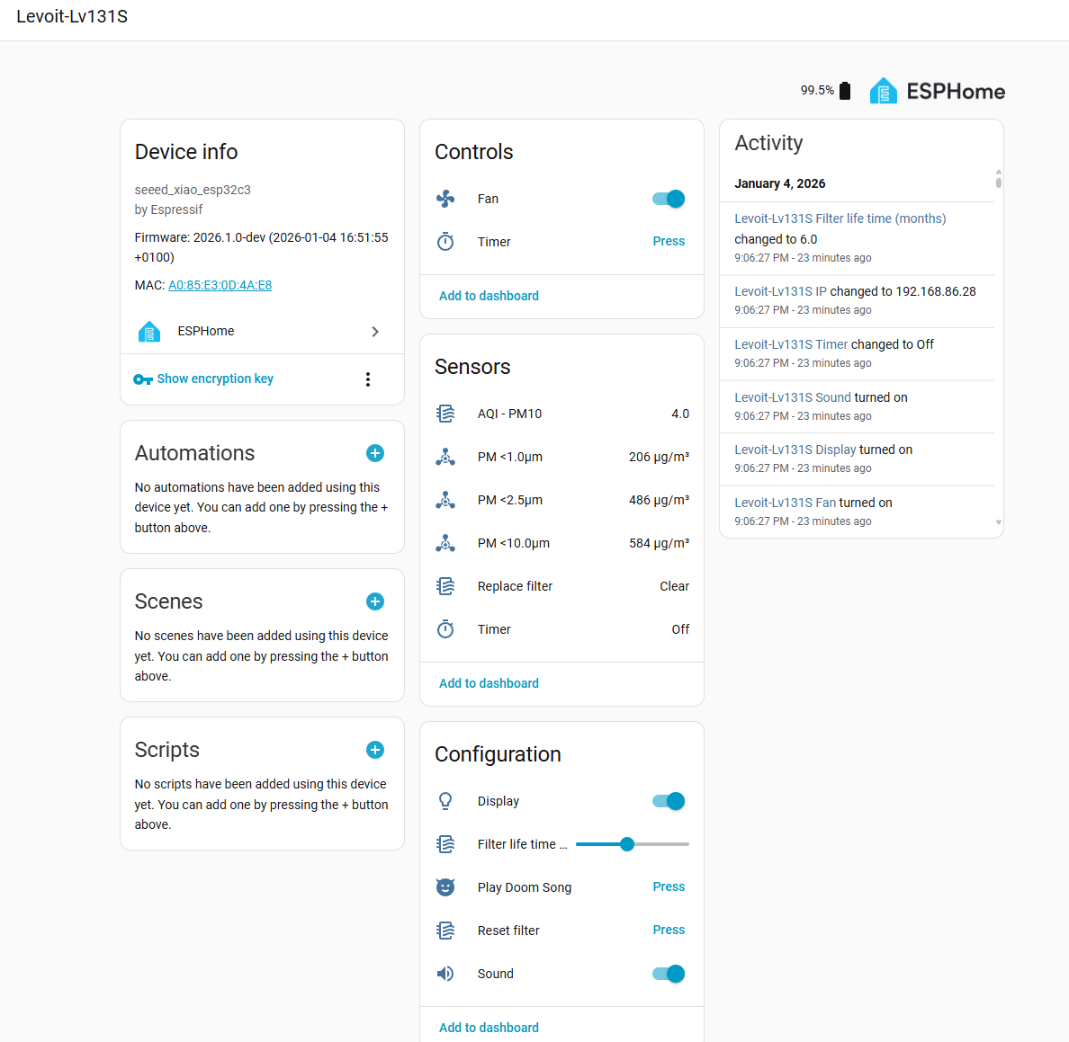This screenshot has height=1042, width=1069.
Task: Click the ESPHome logo at top right
Action: pos(937,92)
